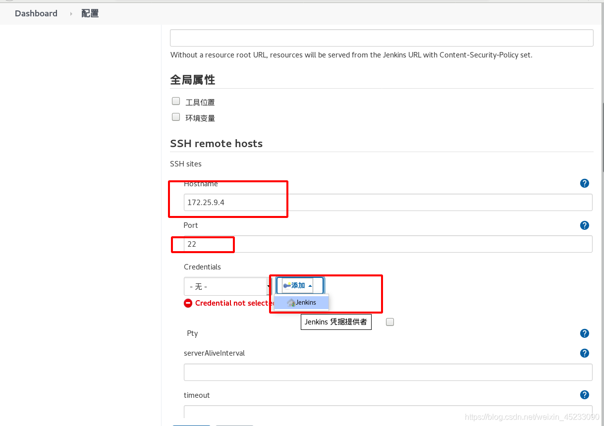Viewport: 604px width, 426px height.
Task: Click the SSH remote hosts heading
Action: [x=217, y=144]
